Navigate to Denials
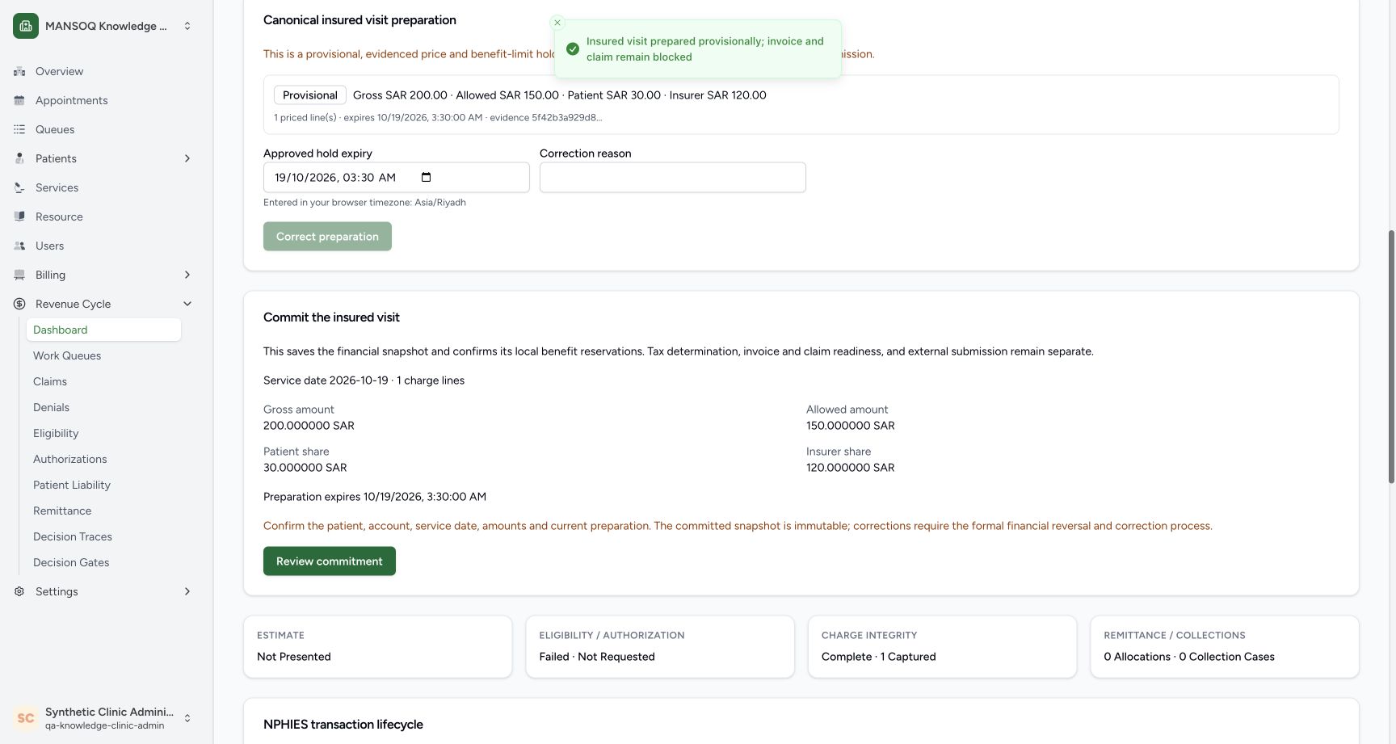The height and width of the screenshot is (744, 1396). (x=103, y=407)
